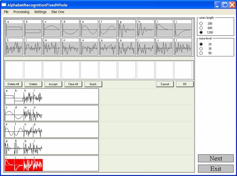The image size is (237, 176).
Task: Pick the inverted arc waveform labeled d
Action: [71, 28]
